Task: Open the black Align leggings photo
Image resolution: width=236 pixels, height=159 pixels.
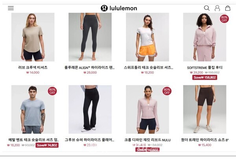Action: point(90,37)
